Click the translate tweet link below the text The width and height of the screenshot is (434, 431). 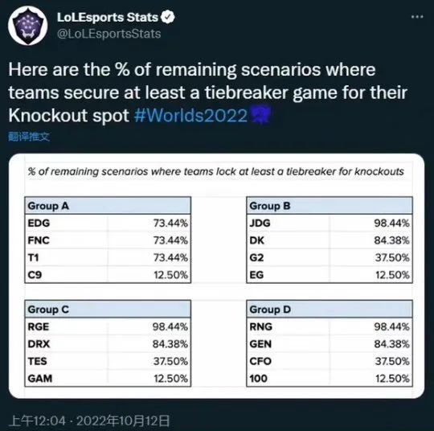tap(29, 137)
